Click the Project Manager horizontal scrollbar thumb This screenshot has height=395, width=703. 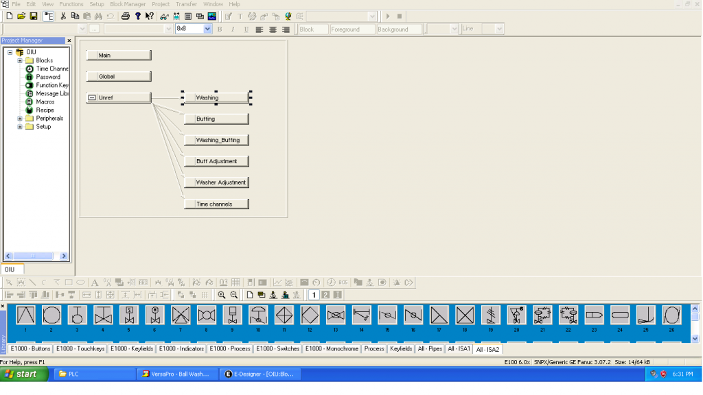coord(32,256)
